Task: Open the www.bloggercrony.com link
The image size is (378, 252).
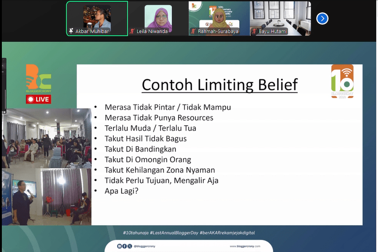Action: click(x=245, y=246)
